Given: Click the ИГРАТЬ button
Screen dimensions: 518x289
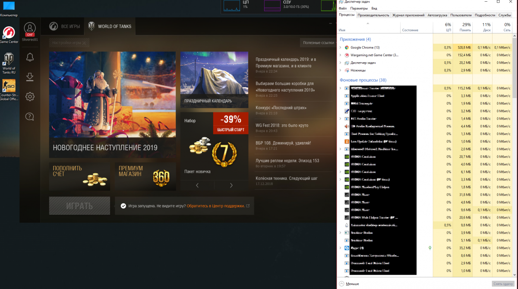Looking at the screenshot, I should 79,206.
